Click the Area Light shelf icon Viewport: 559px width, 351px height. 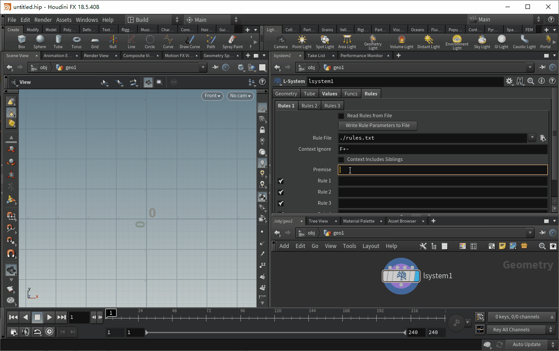347,41
